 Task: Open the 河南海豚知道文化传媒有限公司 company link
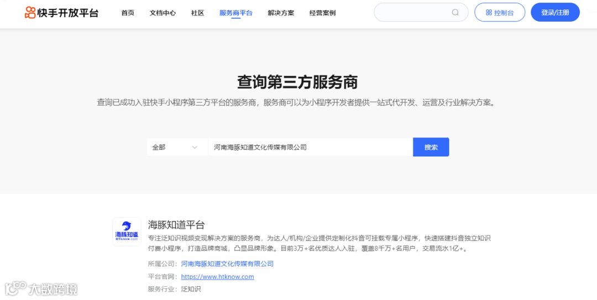[x=227, y=264]
